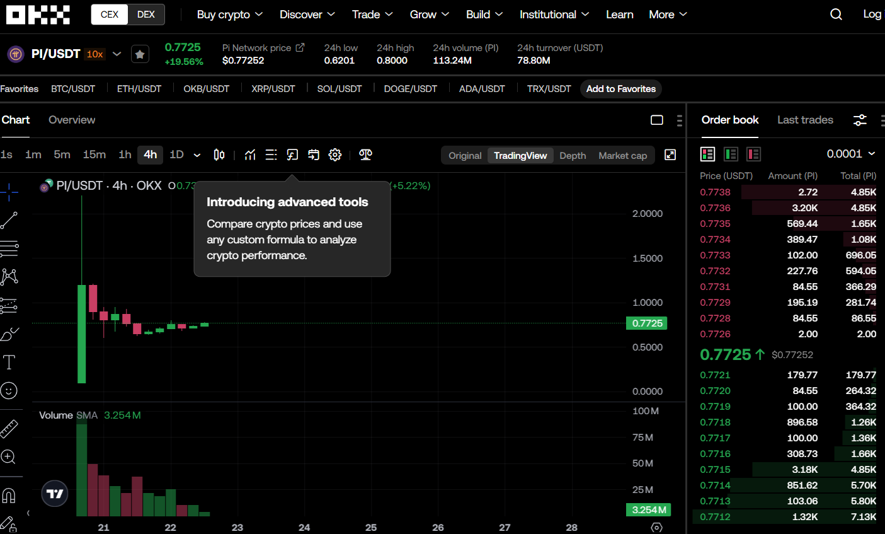Open the candlestick chart type selector
Image resolution: width=885 pixels, height=534 pixels.
click(219, 155)
